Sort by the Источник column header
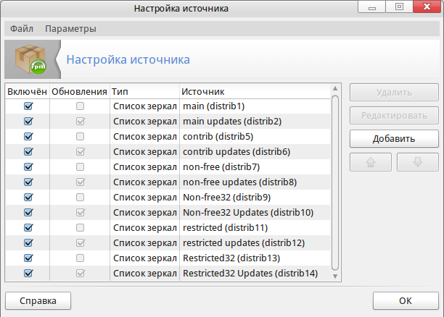The width and height of the screenshot is (444, 317). click(254, 92)
